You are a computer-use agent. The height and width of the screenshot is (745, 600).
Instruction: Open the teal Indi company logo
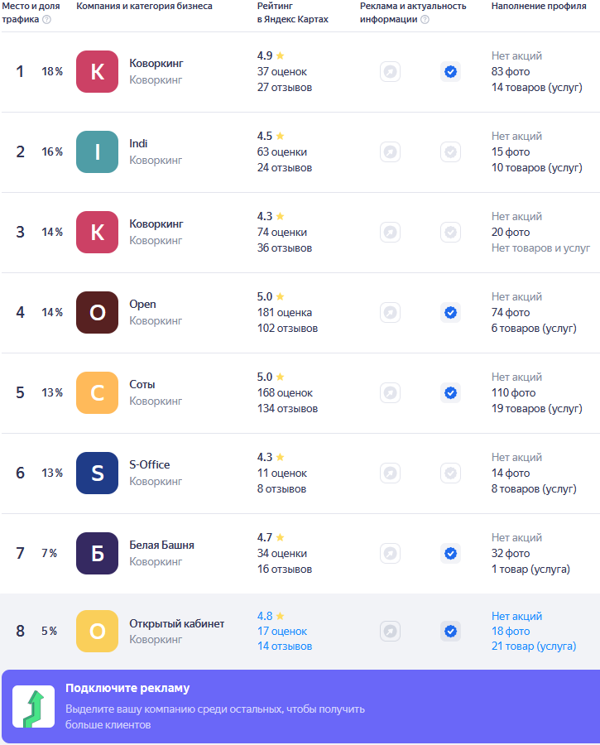(98, 152)
